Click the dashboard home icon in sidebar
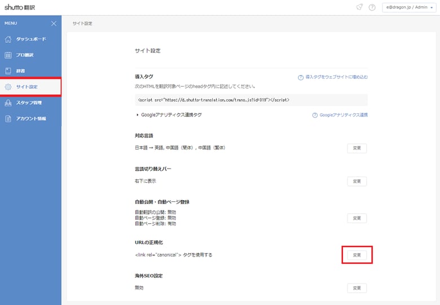The image size is (440, 305). pyautogui.click(x=8, y=39)
